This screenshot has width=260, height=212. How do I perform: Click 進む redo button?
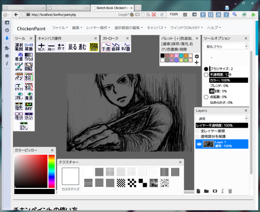coord(82,47)
